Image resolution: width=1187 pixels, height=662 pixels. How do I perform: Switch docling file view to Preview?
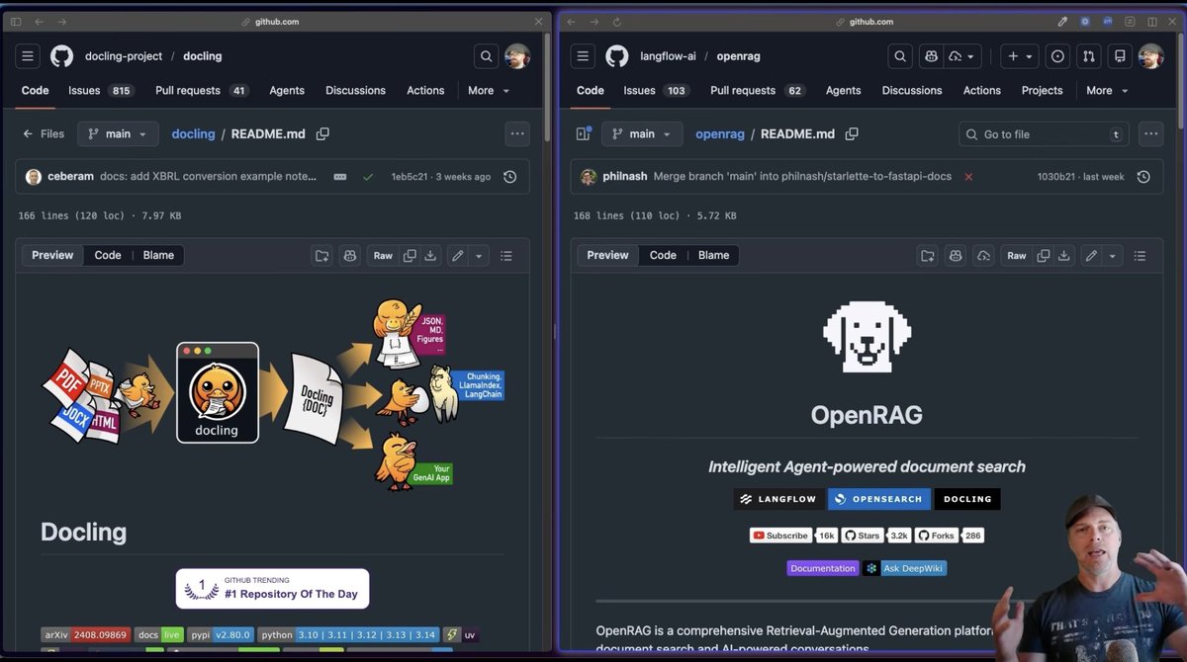pyautogui.click(x=52, y=255)
